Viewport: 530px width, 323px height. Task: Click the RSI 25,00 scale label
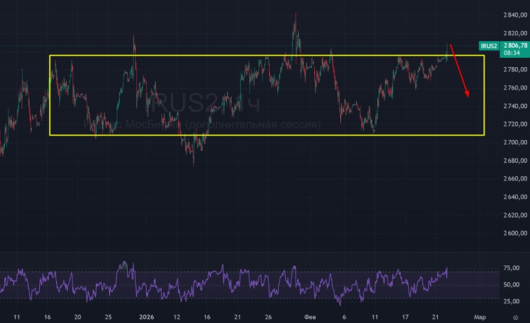[x=511, y=301]
